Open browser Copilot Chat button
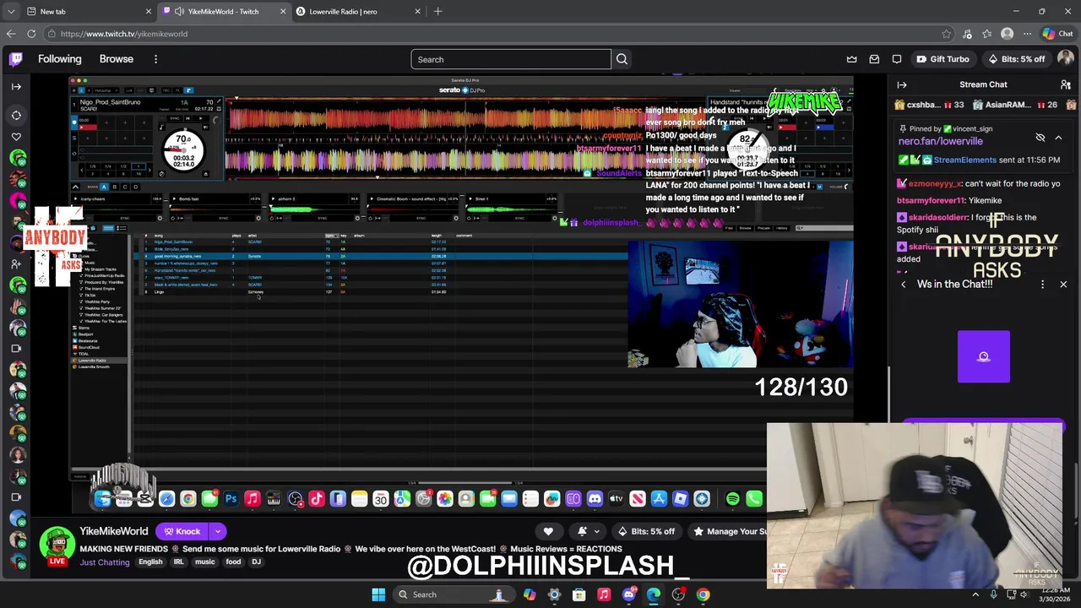The height and width of the screenshot is (608, 1081). pyautogui.click(x=1057, y=34)
